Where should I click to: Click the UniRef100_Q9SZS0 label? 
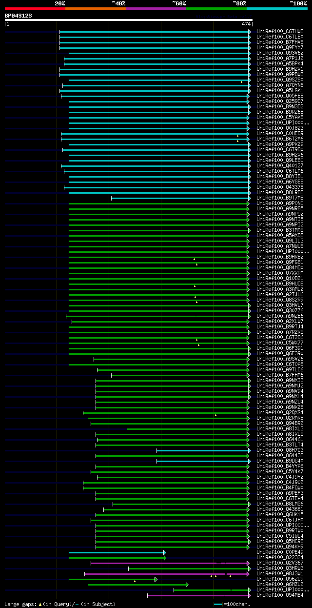click(280, 80)
